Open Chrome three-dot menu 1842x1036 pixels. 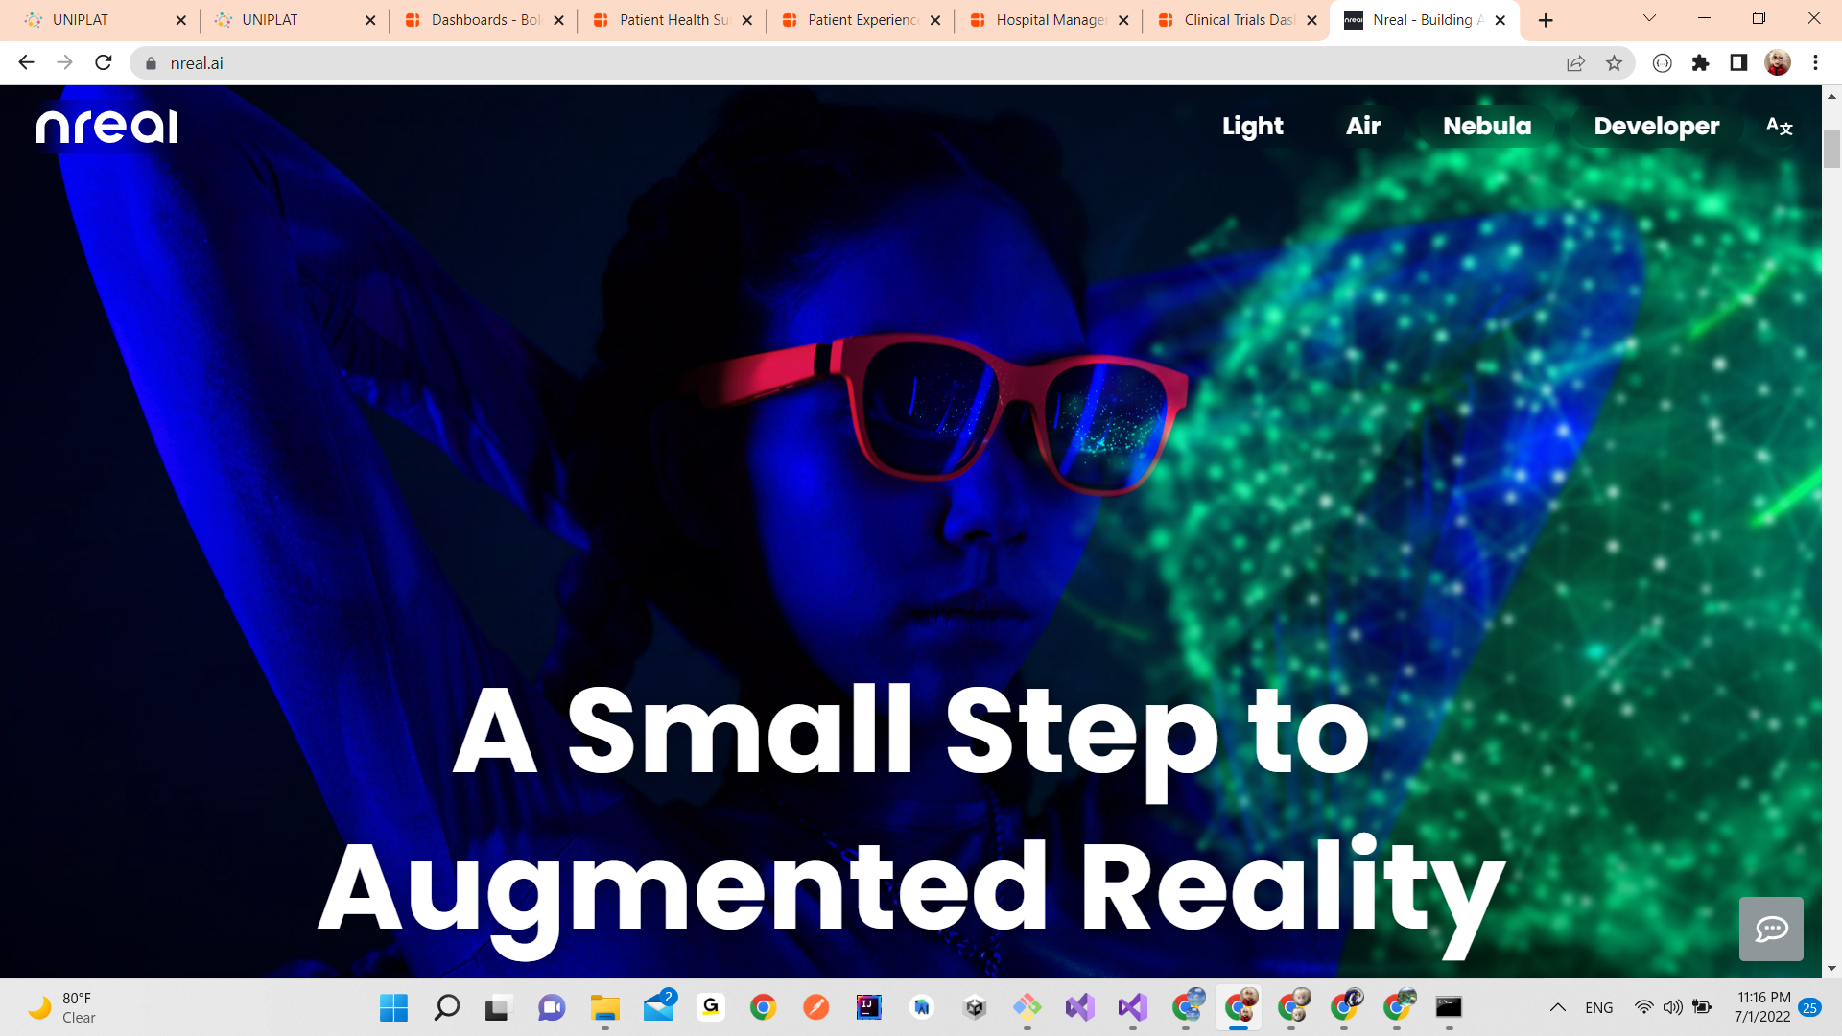point(1815,63)
